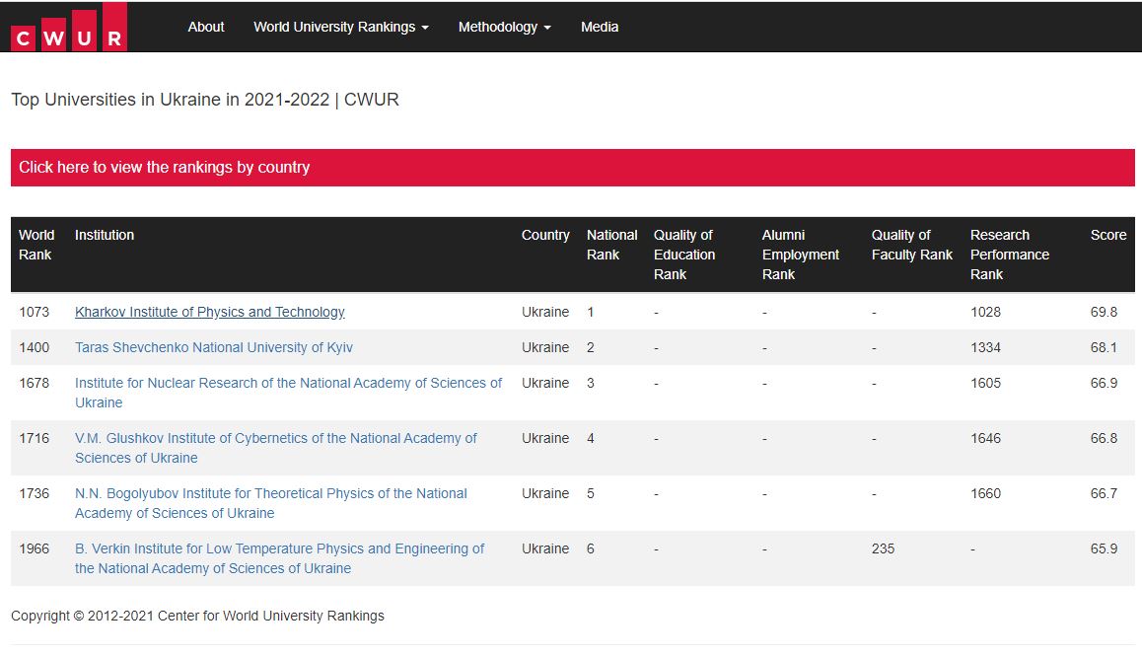Image resolution: width=1142 pixels, height=657 pixels.
Task: Expand the Methodology dropdown menu
Action: [504, 27]
